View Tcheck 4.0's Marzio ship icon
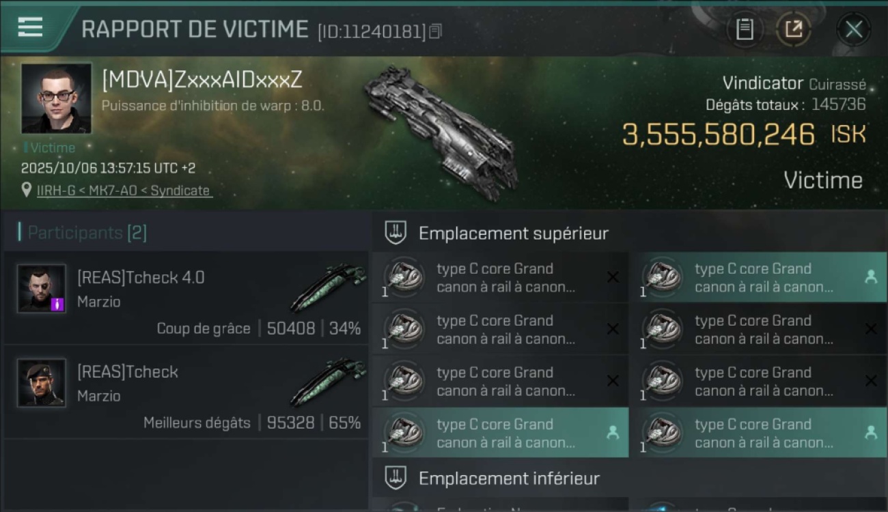The height and width of the screenshot is (512, 888). (329, 287)
